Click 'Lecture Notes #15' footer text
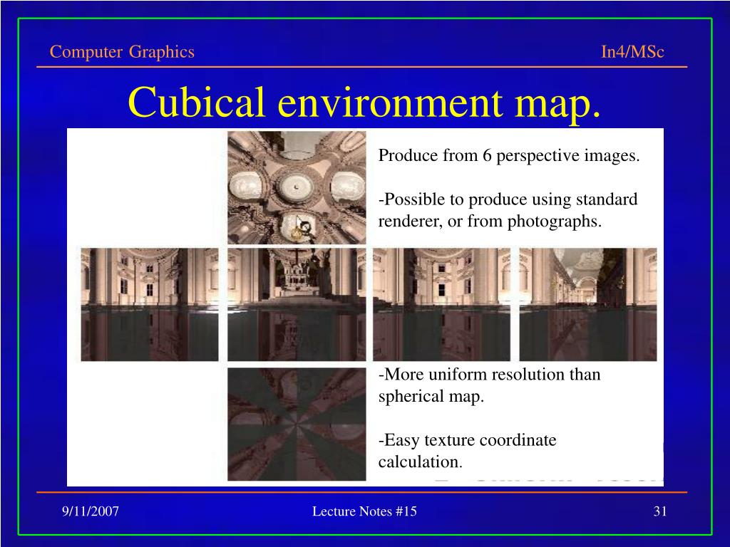Viewport: 730px width, 547px height. pyautogui.click(x=364, y=511)
